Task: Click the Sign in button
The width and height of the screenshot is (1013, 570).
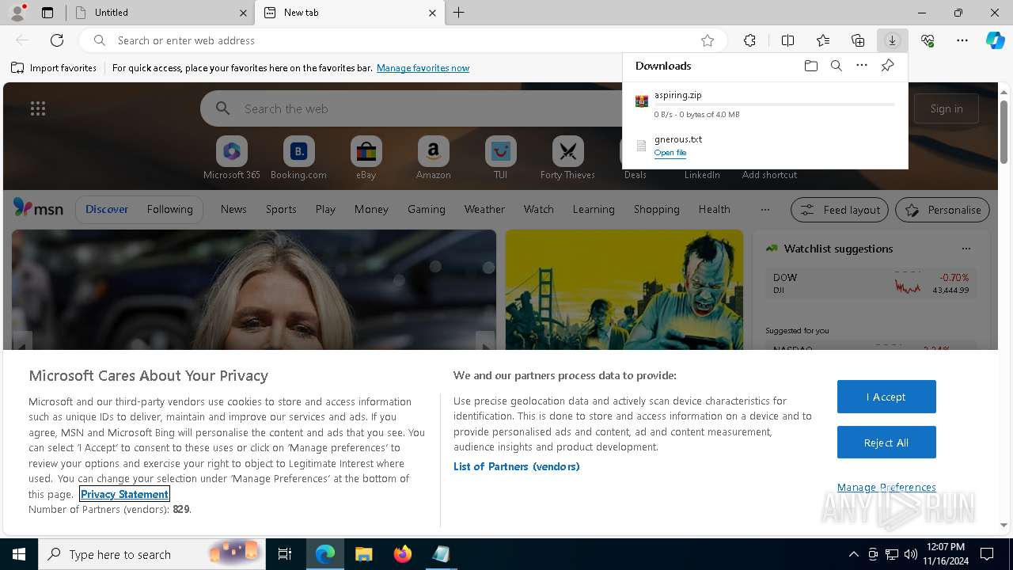Action: click(x=947, y=108)
